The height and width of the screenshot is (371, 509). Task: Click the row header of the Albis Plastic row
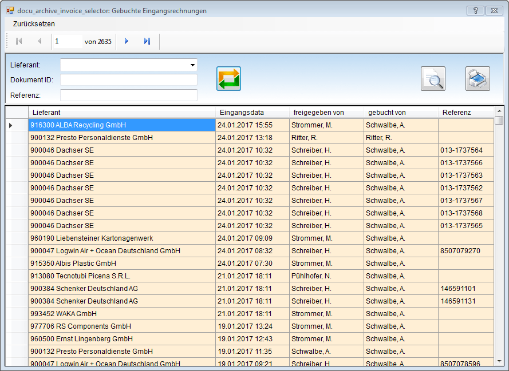pos(17,264)
